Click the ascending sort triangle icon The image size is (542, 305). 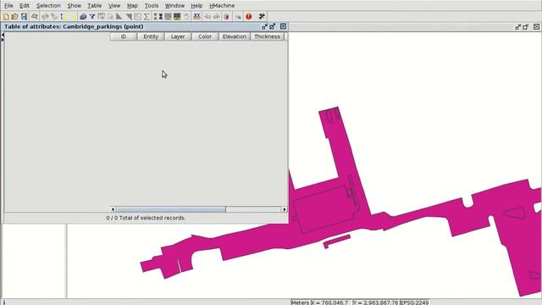pos(119,17)
